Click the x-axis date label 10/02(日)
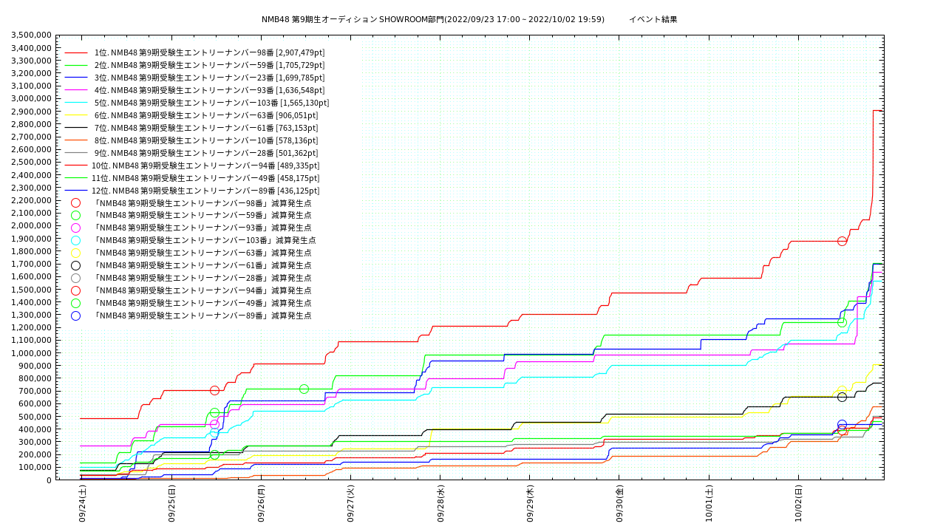 pyautogui.click(x=797, y=503)
